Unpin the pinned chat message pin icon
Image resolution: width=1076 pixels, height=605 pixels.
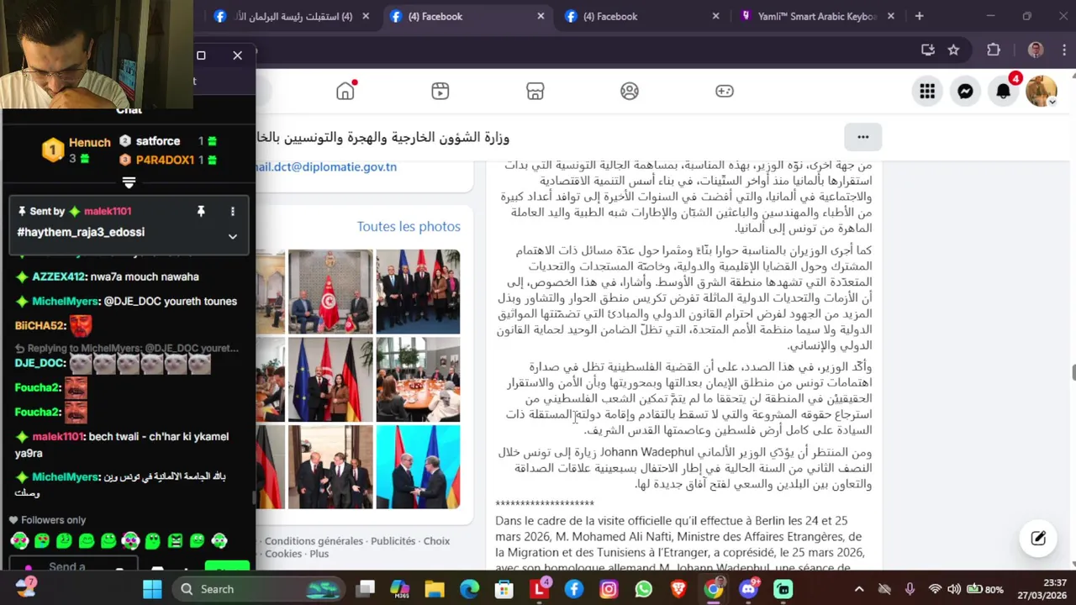201,212
